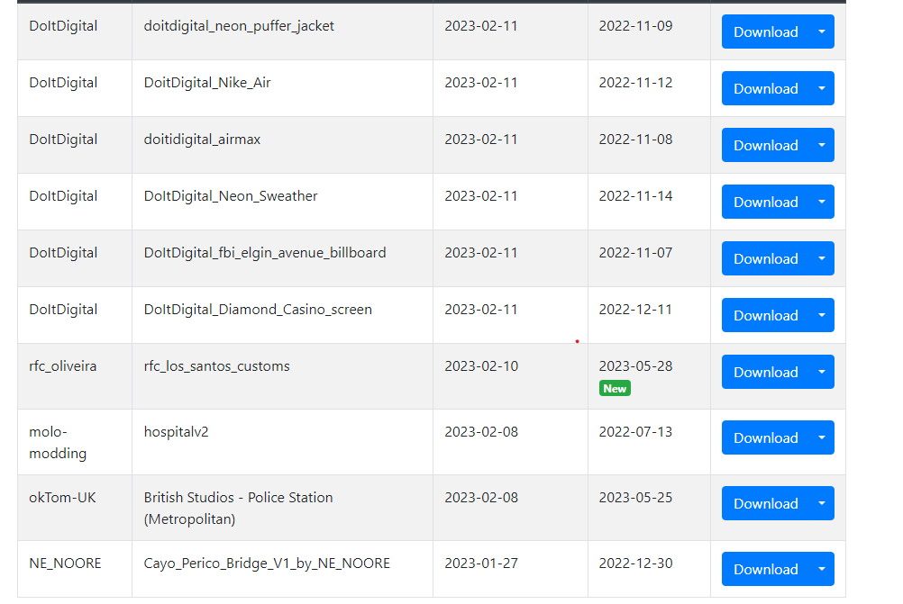Viewport: 903px width, 604px height.
Task: Open dropdown arrow for doitdigital_neon_puffer_jacket download
Action: (x=822, y=32)
